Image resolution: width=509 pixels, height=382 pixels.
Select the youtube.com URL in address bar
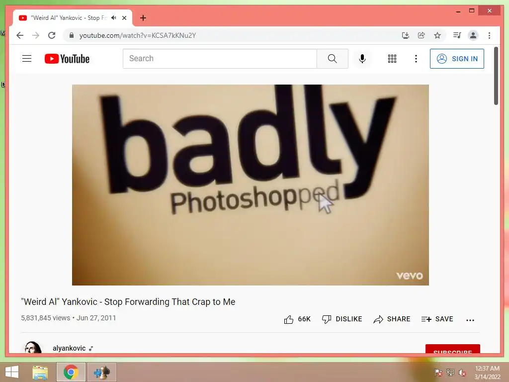[x=138, y=35]
